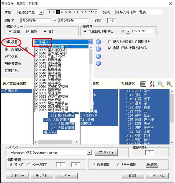Image resolution: width=175 pixels, height=183 pixels.
Task: Expand the printer dropdown Microsoft XPS Document Writer
Action: 89,152
